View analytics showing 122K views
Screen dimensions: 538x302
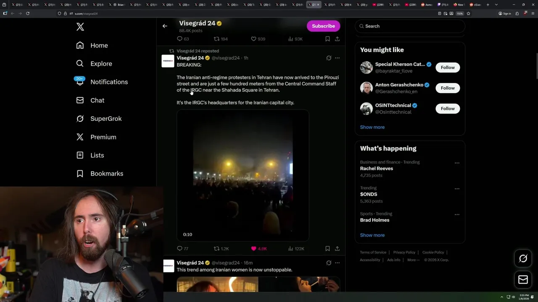296,249
